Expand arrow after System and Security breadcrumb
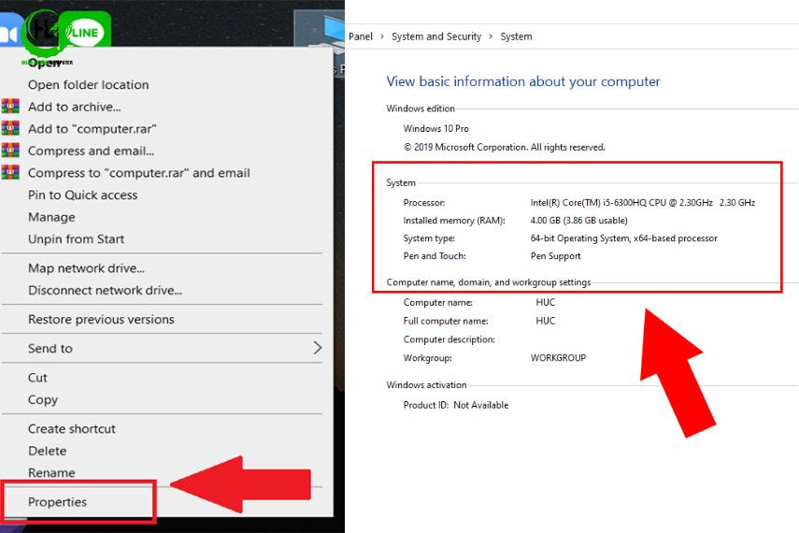This screenshot has height=533, width=799. click(x=491, y=36)
